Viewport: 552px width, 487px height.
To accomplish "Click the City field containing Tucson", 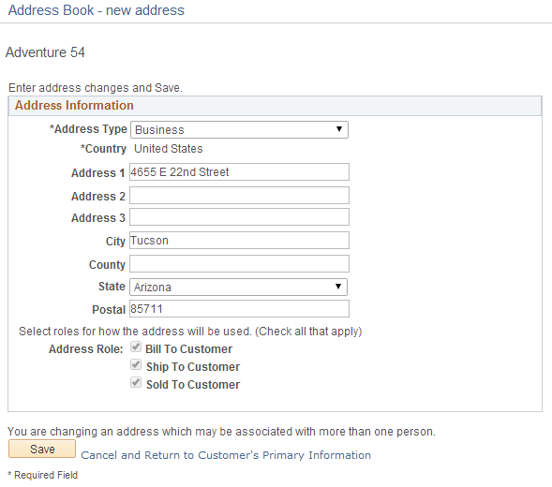I will coord(239,240).
